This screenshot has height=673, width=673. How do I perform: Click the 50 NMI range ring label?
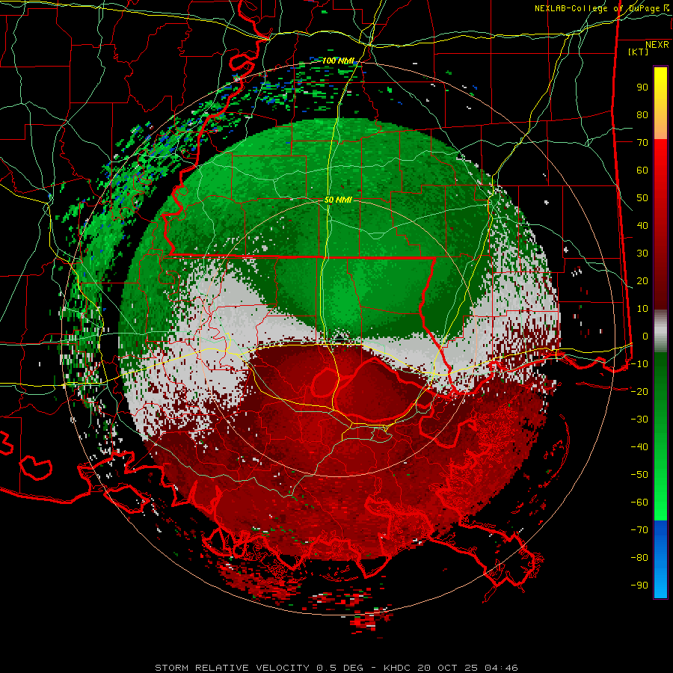coord(338,200)
